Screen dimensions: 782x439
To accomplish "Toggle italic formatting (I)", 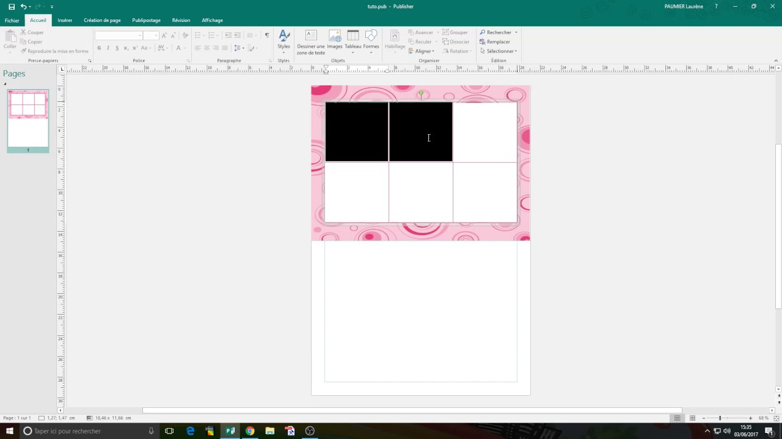I will point(108,48).
